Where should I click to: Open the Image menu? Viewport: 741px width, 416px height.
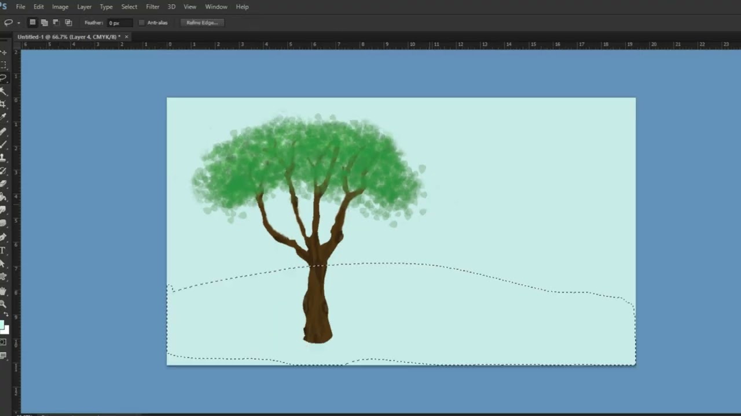[x=60, y=7]
